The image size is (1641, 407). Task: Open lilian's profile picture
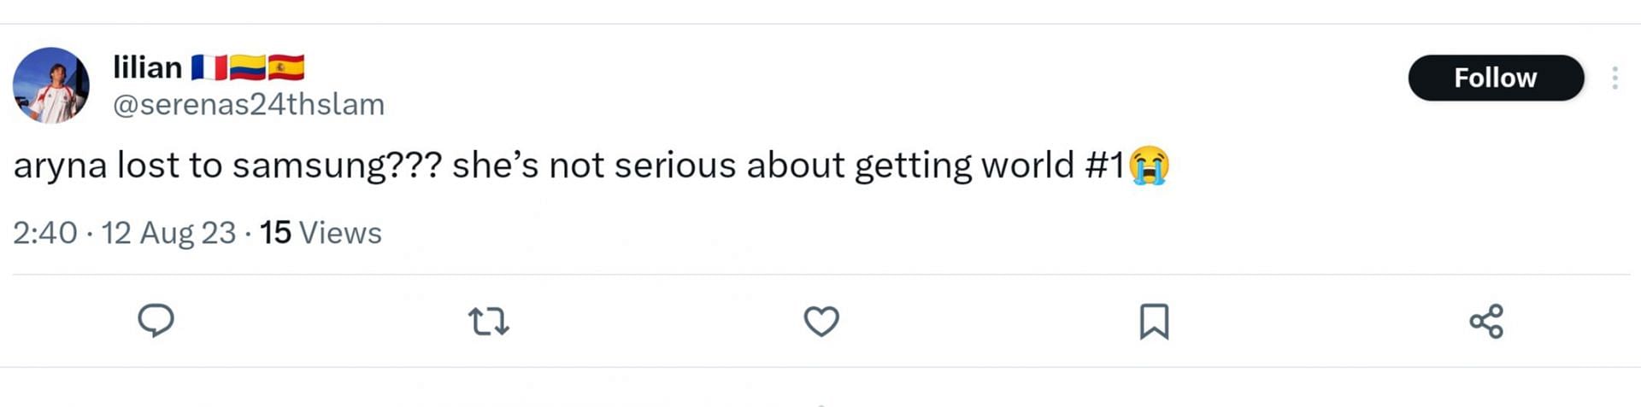point(51,85)
